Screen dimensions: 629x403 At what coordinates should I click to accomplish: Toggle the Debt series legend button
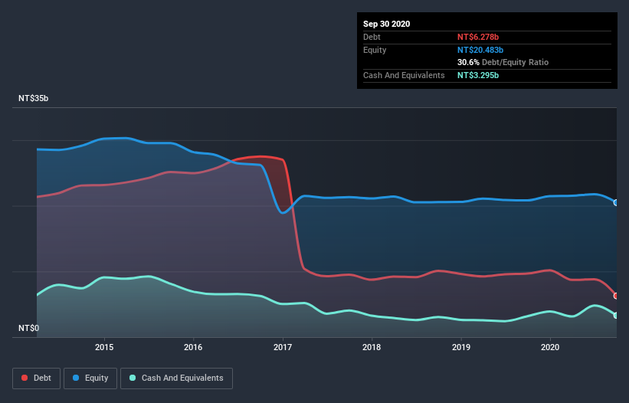tap(37, 378)
